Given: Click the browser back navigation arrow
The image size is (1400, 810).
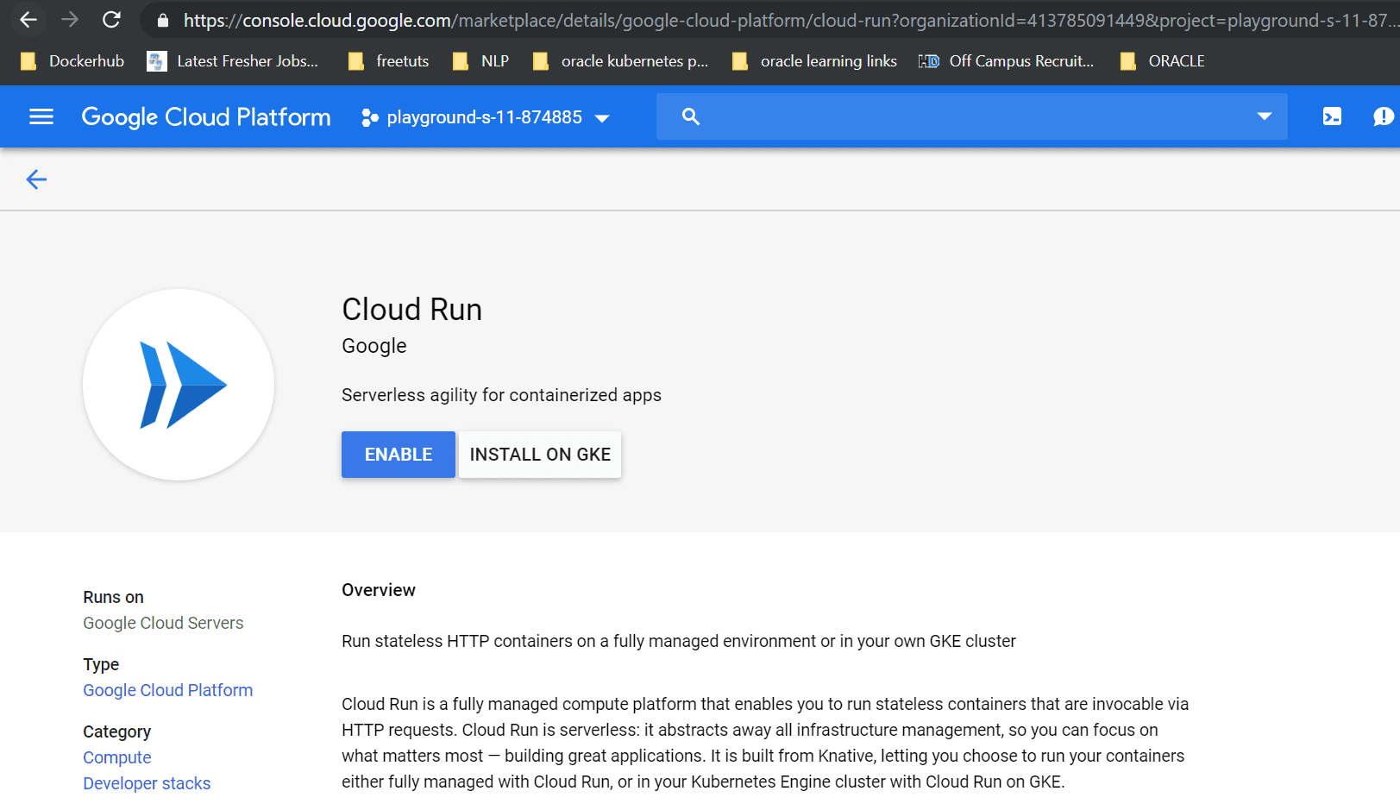Looking at the screenshot, I should point(28,19).
